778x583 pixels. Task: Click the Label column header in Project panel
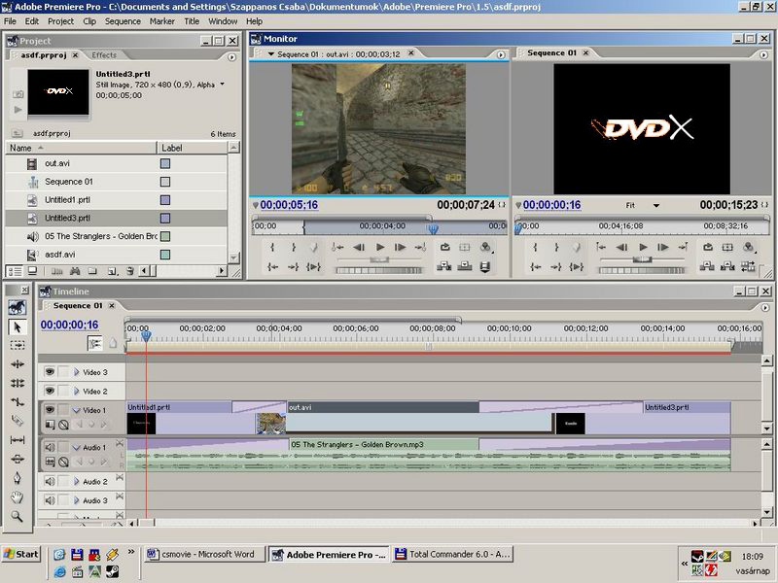[x=192, y=148]
